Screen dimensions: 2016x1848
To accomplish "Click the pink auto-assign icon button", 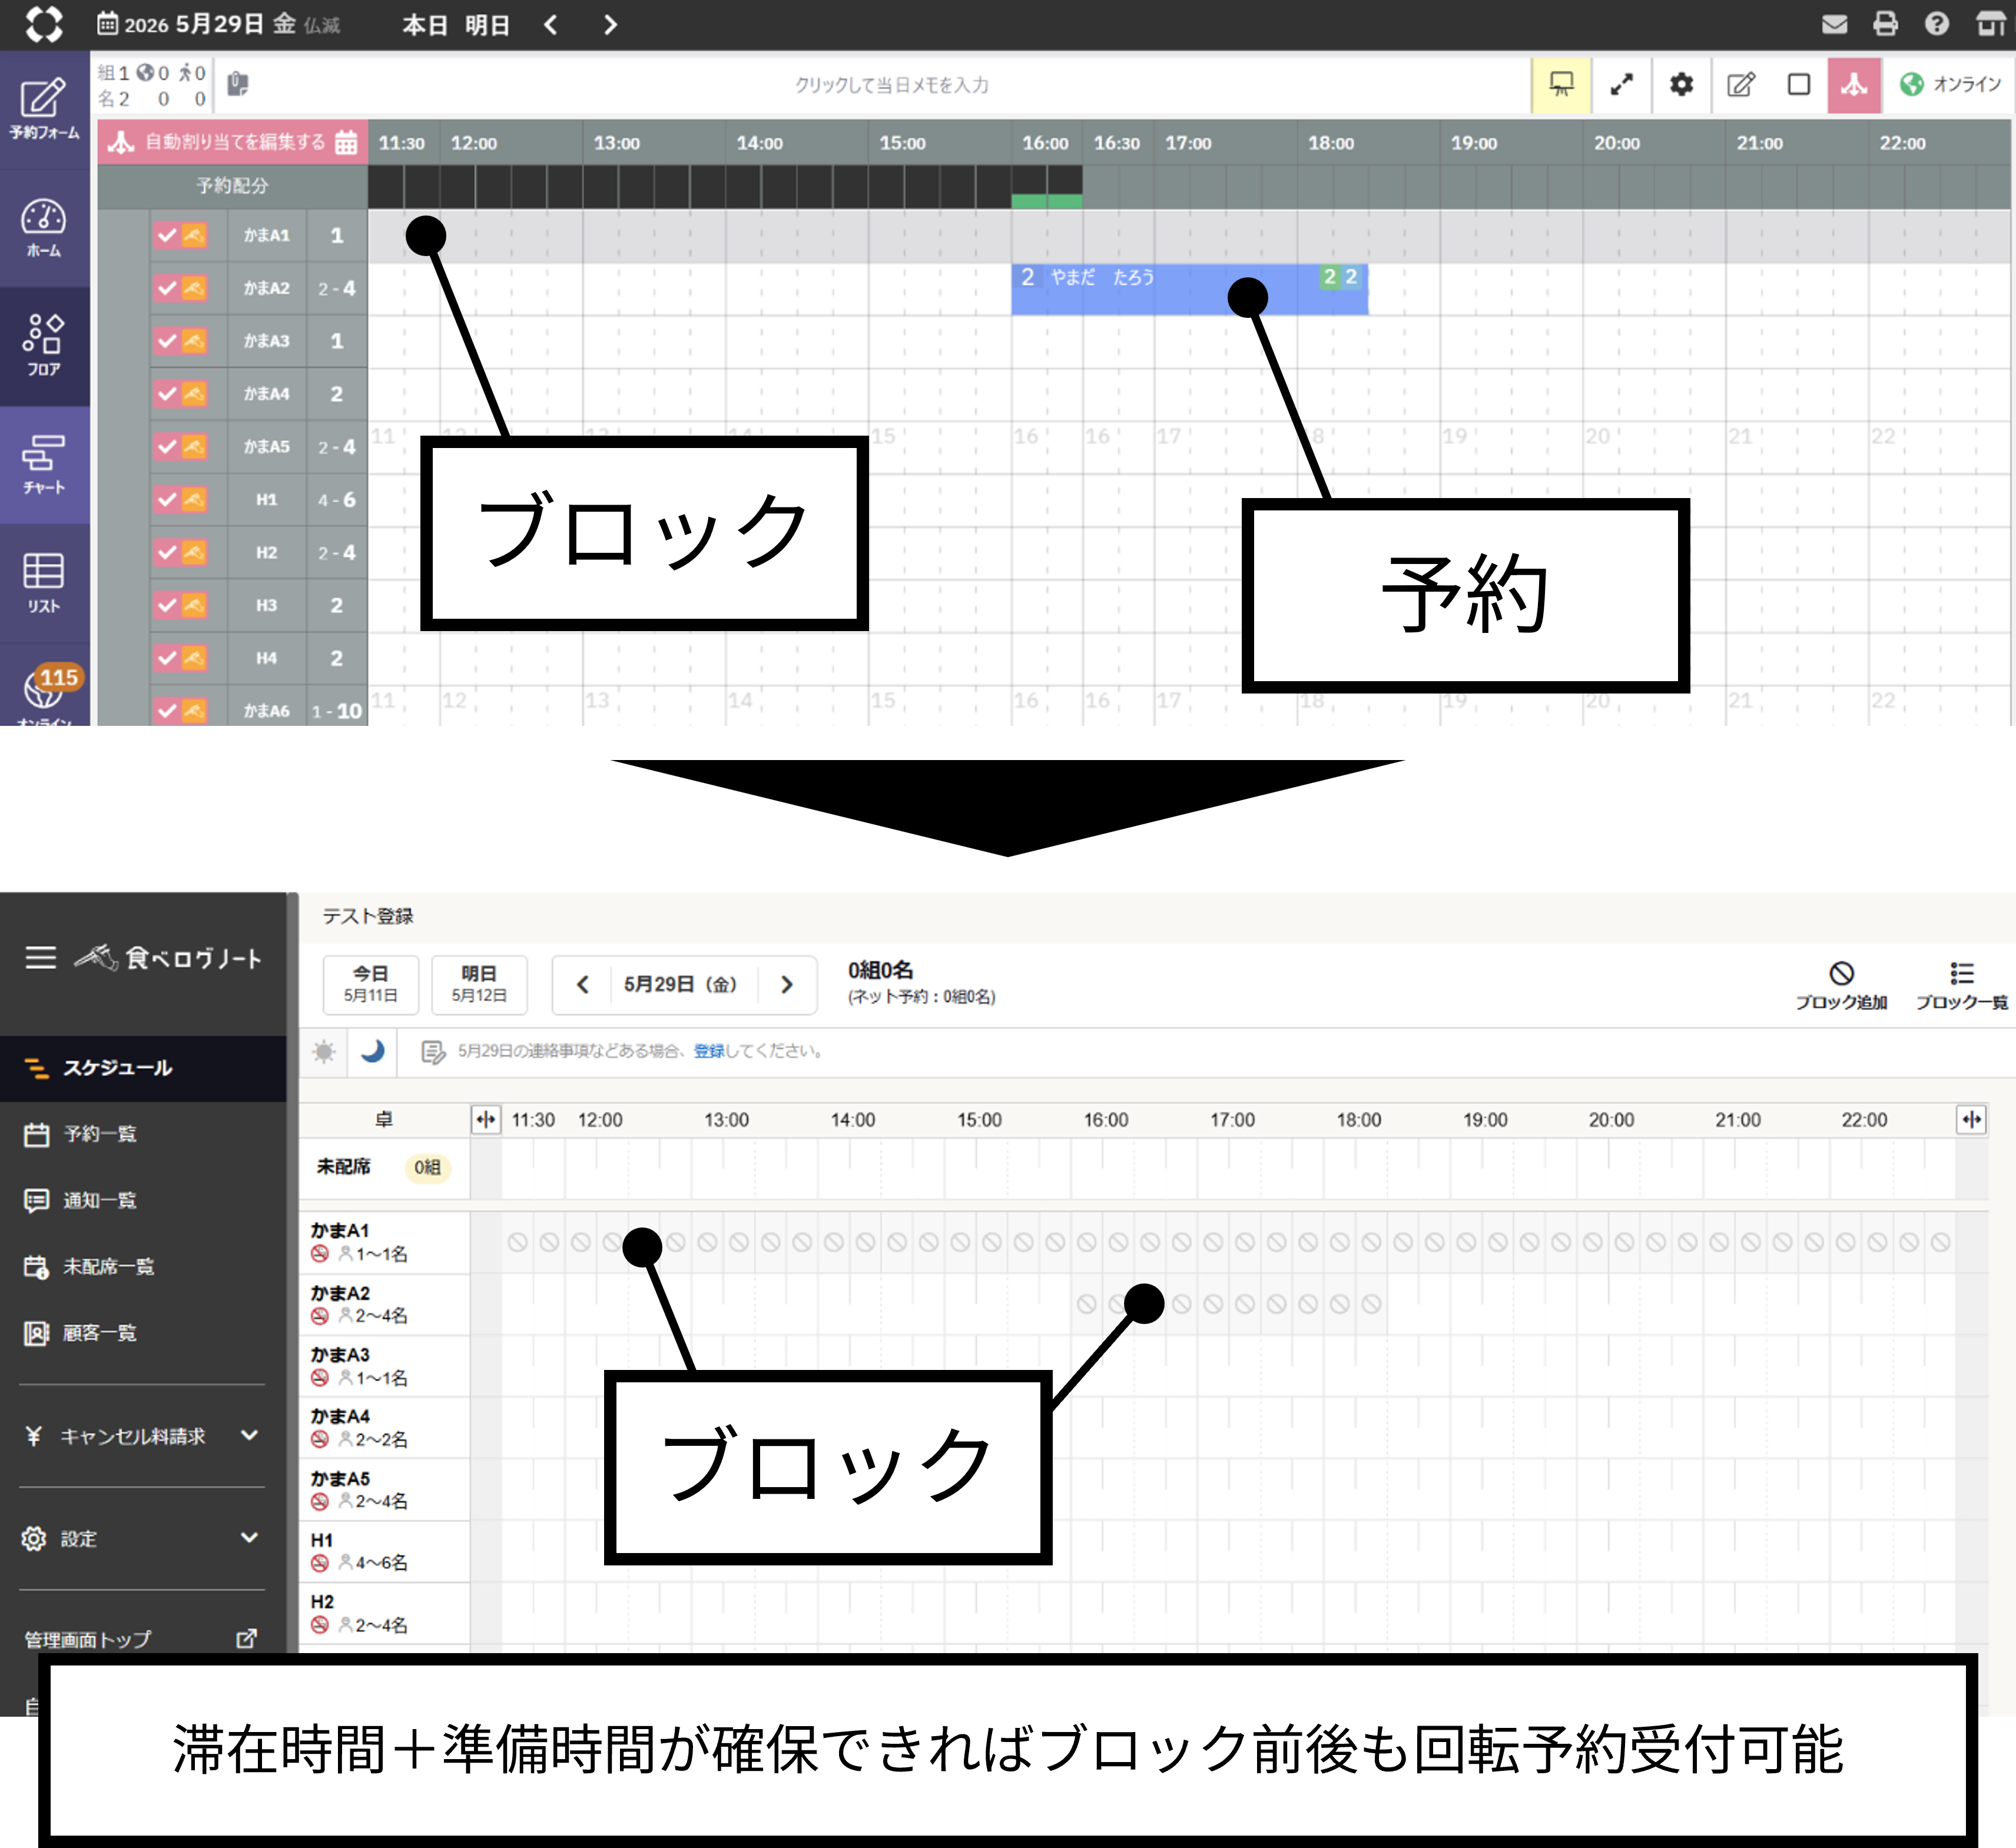I will (1854, 84).
